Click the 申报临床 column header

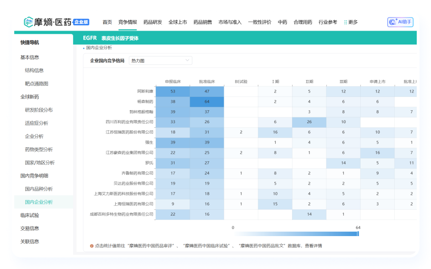pyautogui.click(x=173, y=81)
